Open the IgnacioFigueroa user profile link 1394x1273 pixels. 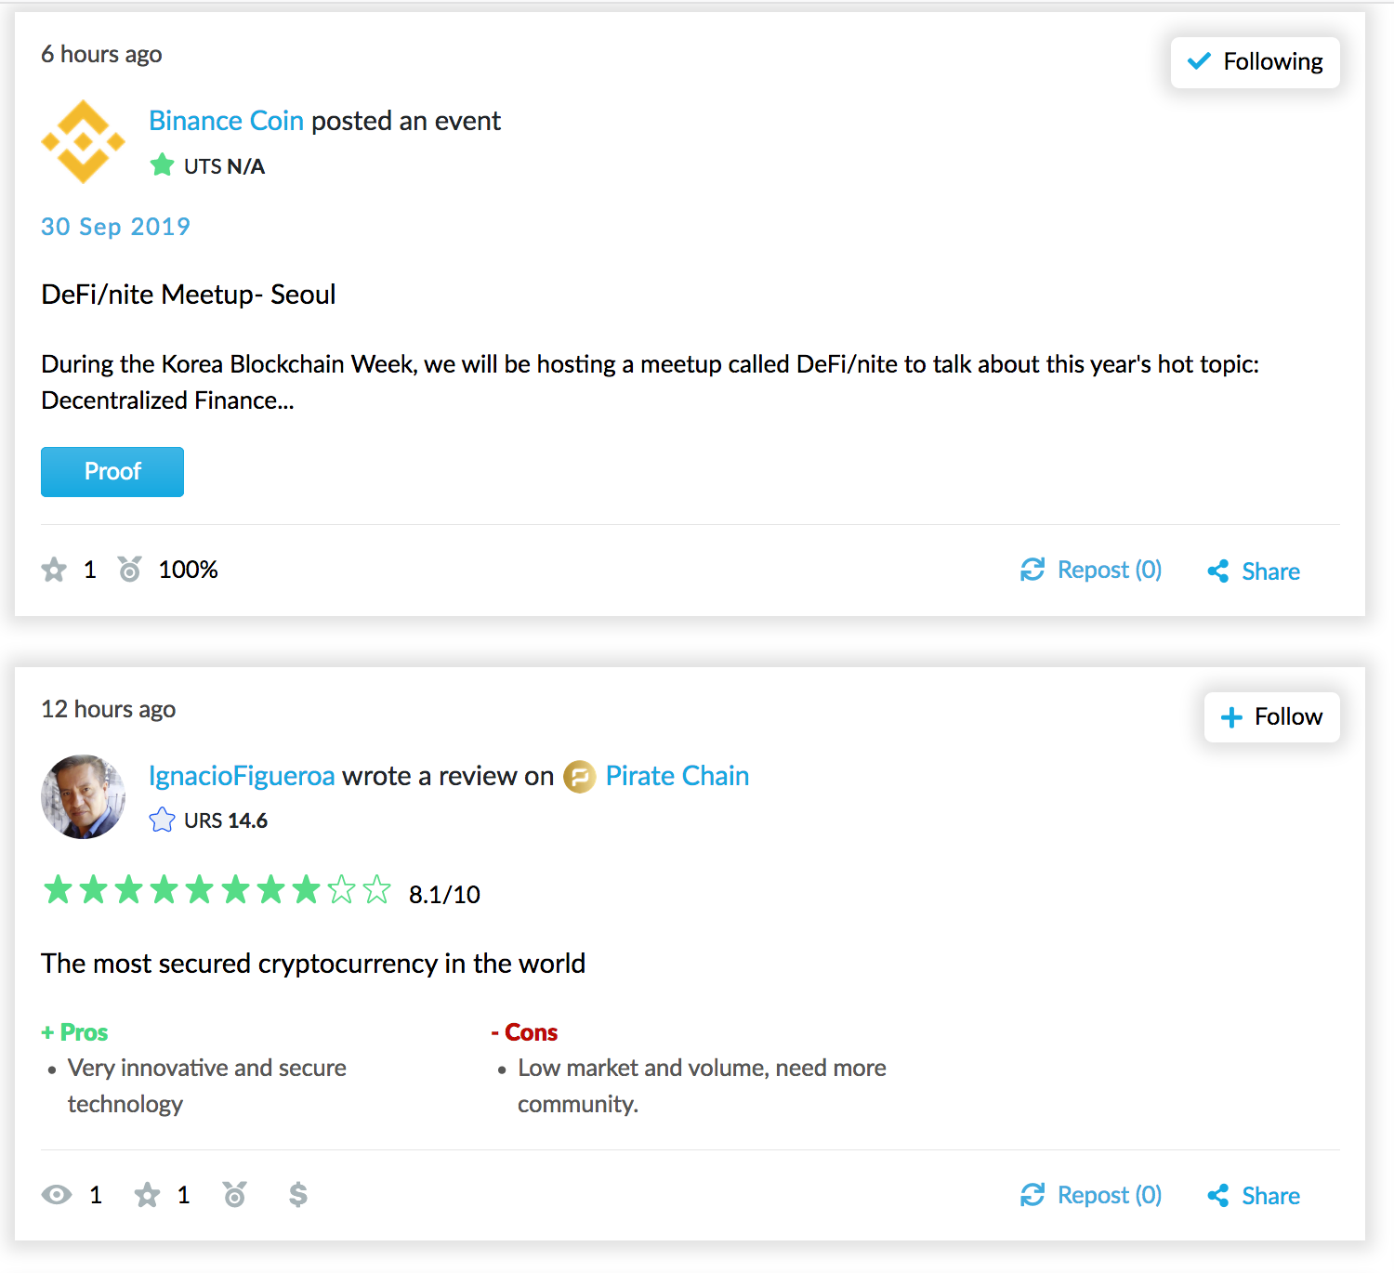242,776
